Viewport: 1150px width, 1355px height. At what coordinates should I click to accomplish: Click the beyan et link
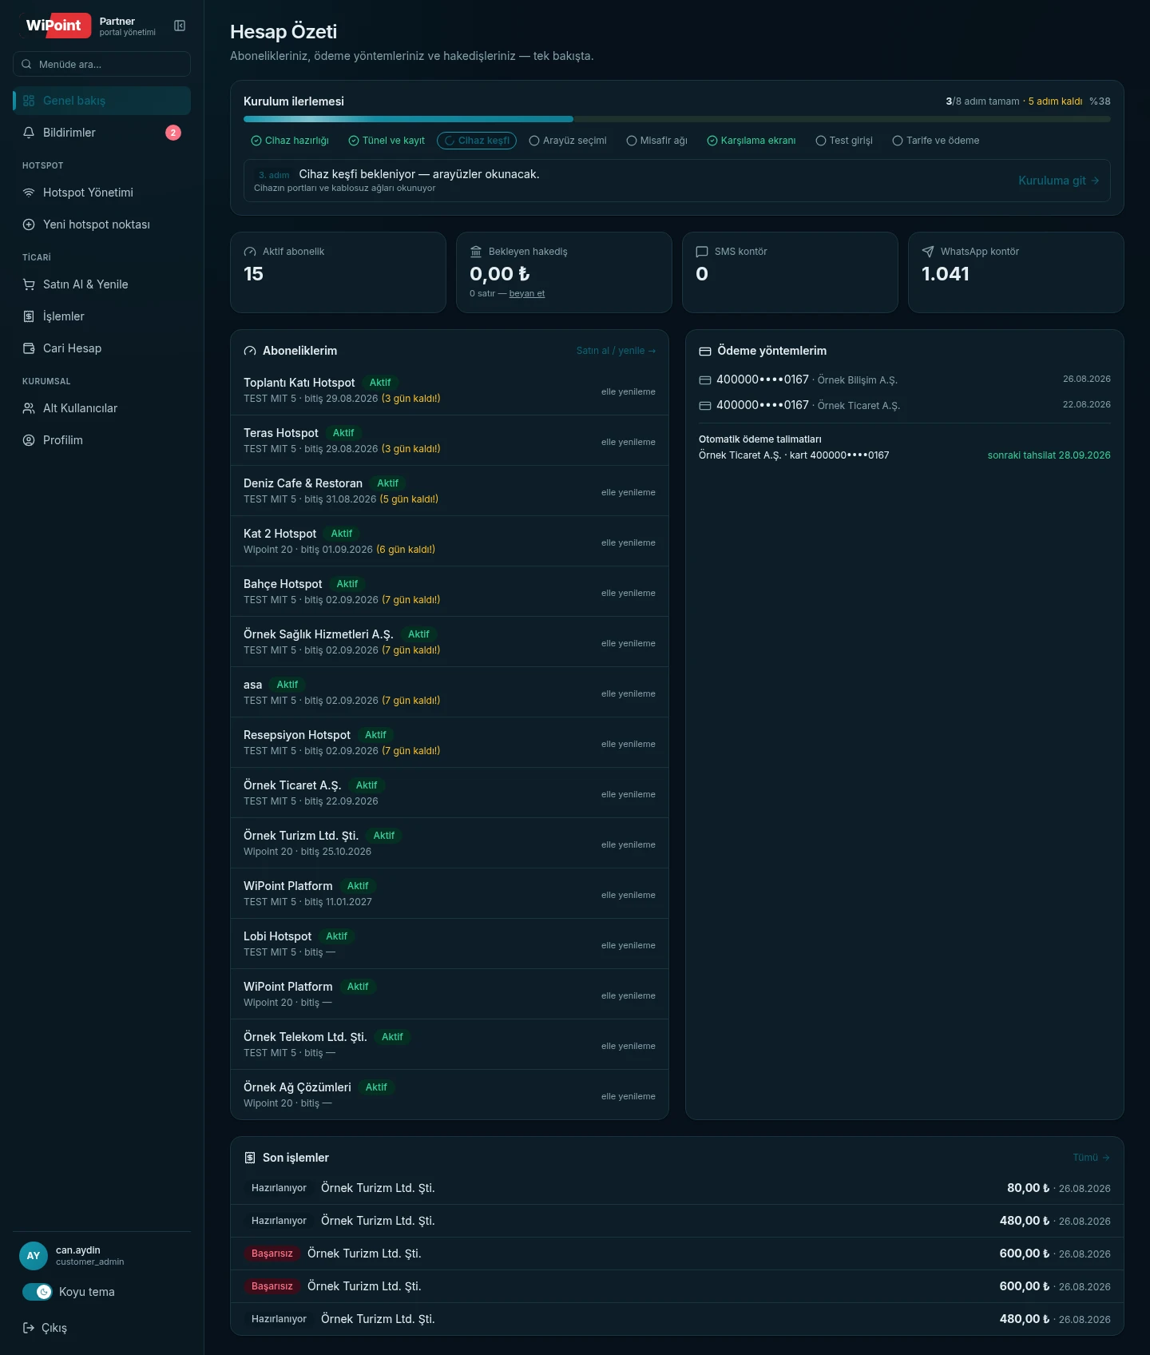coord(527,294)
